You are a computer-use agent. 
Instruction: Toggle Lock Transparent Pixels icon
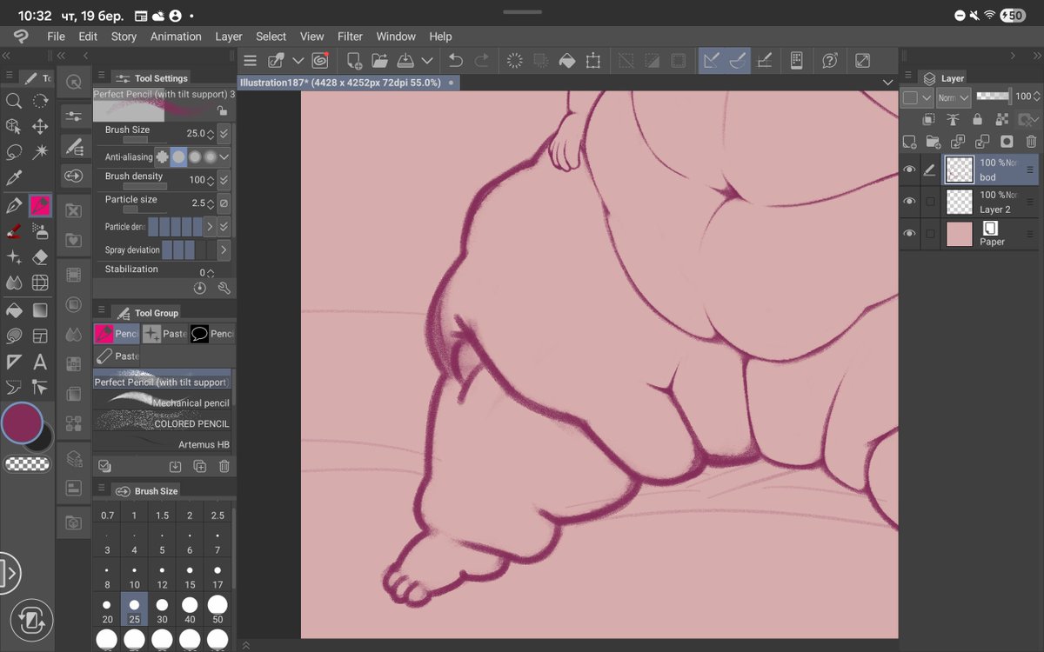tap(1001, 120)
